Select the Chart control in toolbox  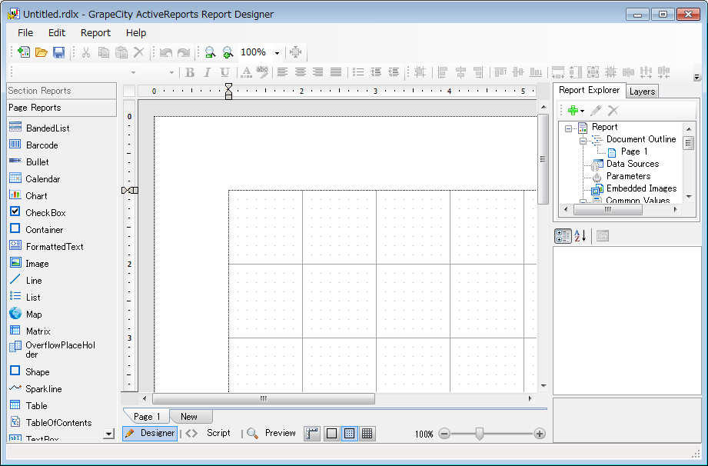click(x=28, y=195)
